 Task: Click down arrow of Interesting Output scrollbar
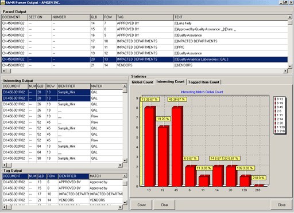pyautogui.click(x=125, y=160)
